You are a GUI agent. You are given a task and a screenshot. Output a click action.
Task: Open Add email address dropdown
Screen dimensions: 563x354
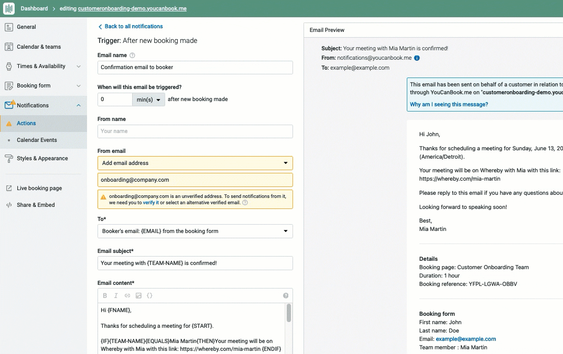195,163
